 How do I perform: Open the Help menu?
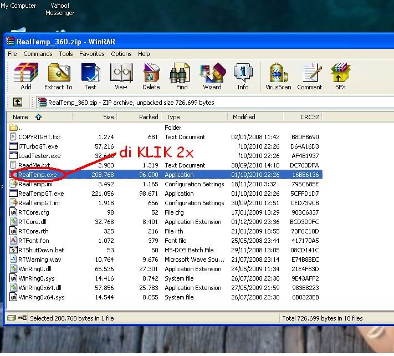144,54
